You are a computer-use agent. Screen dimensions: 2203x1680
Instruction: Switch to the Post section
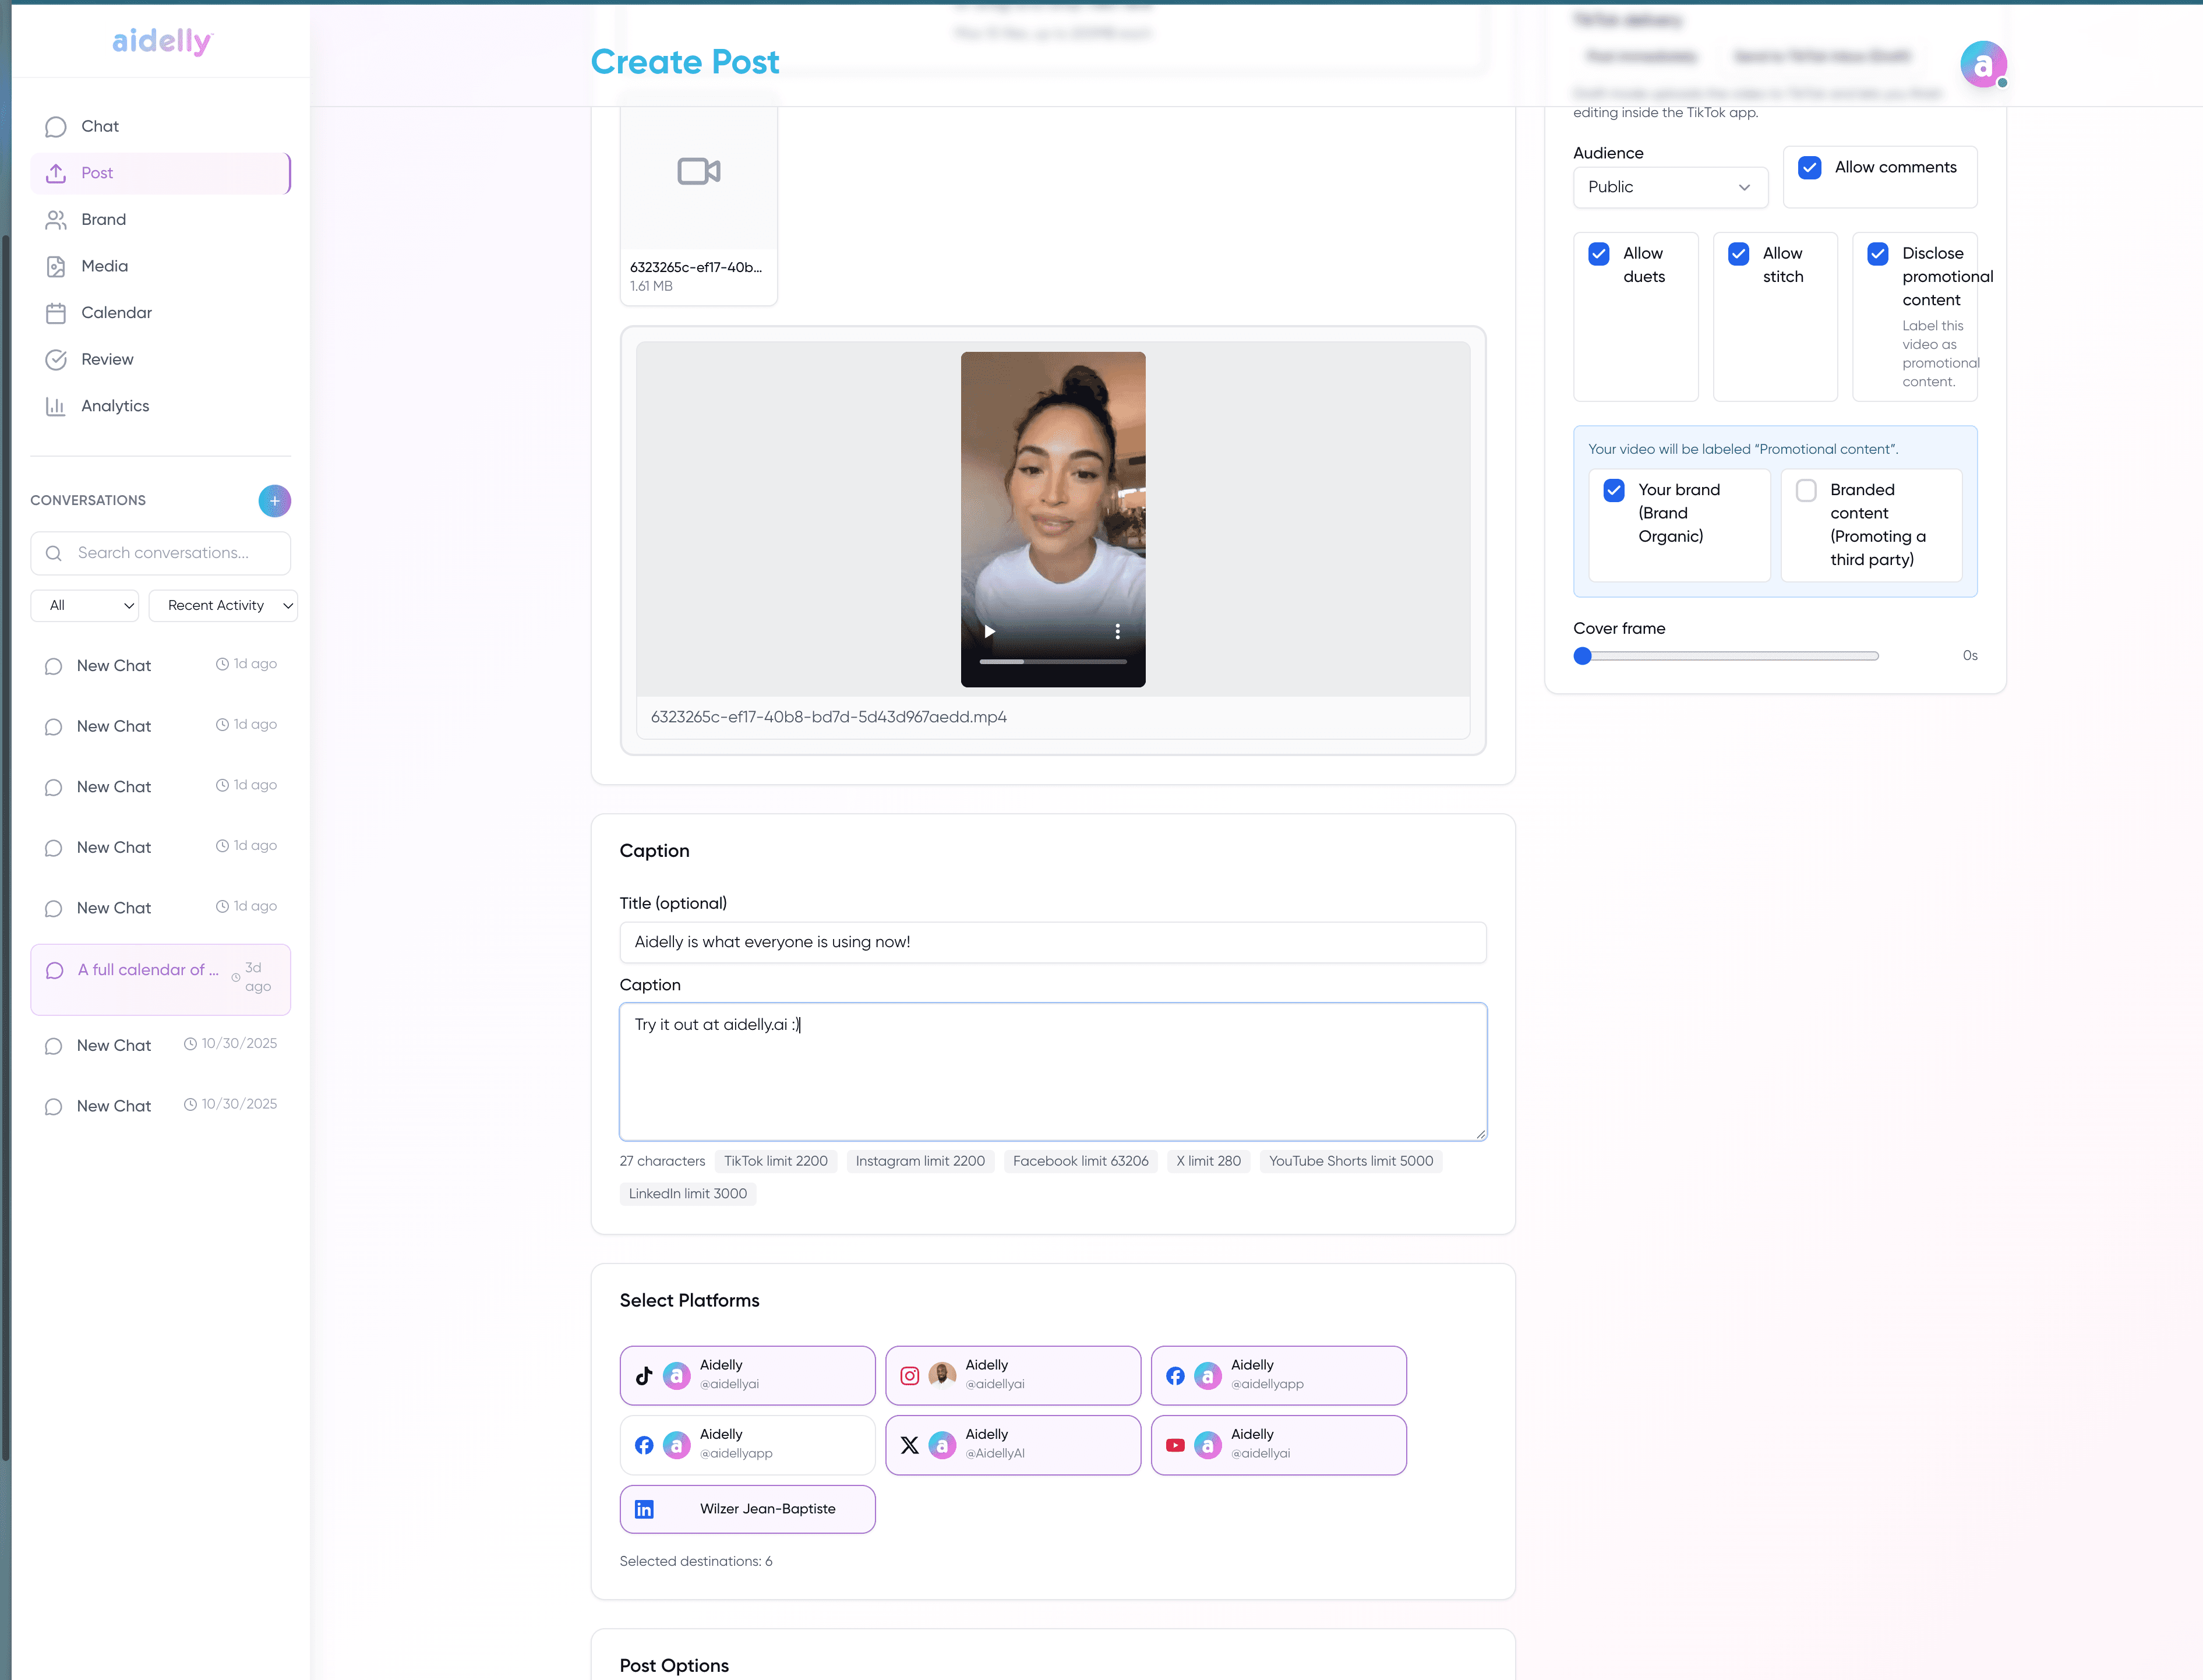click(x=96, y=172)
